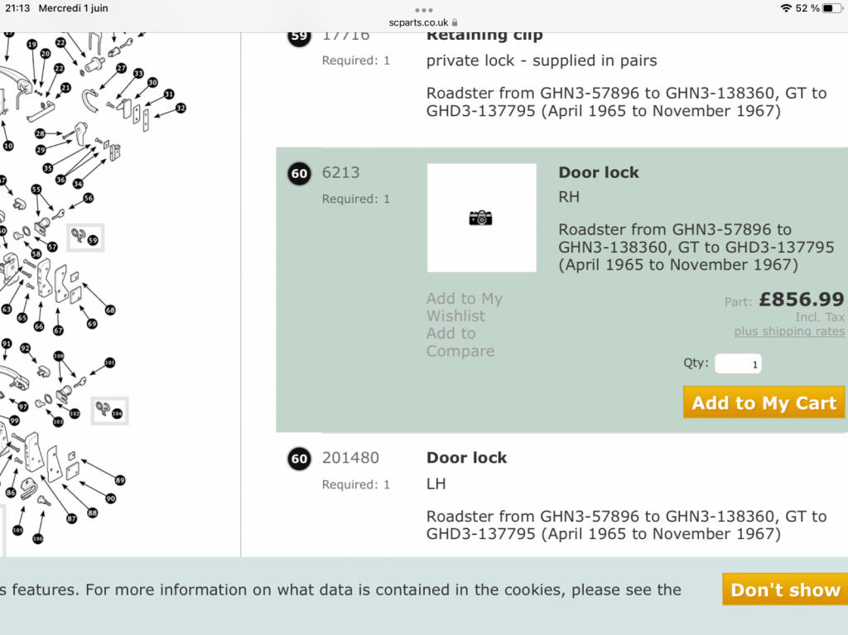The height and width of the screenshot is (635, 848).
Task: Select diagram callout 59 retaining clip
Action: click(x=93, y=239)
